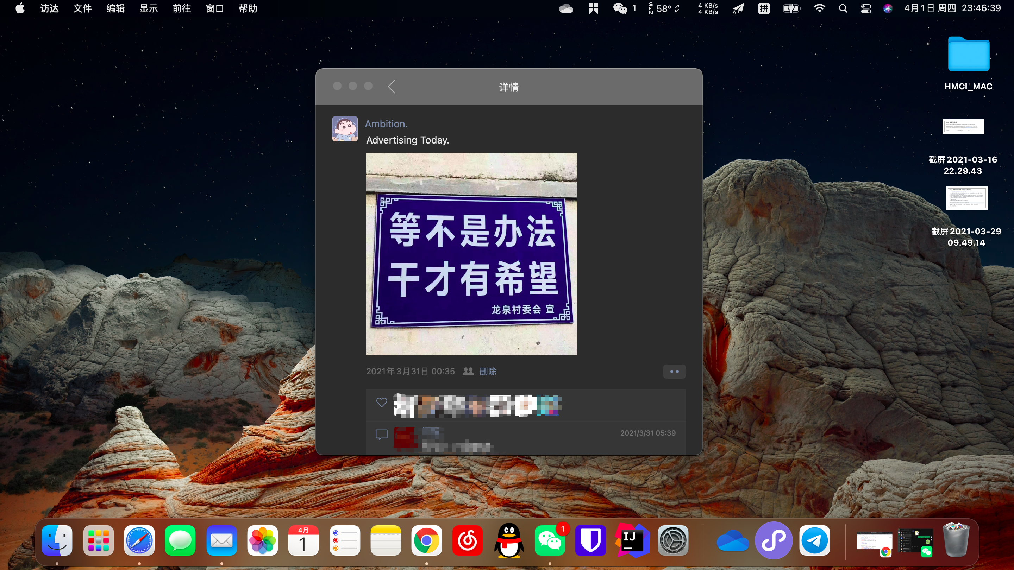Screen dimensions: 1014x570
Task: Open Calendar from the Dock
Action: tap(303, 540)
